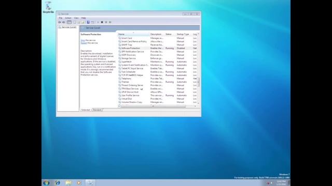Select the Storage Service row
The image size is (332, 186).
pyautogui.click(x=157, y=58)
